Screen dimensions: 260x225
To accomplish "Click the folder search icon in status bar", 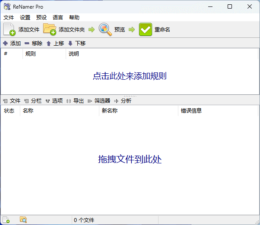I will click(23, 220).
